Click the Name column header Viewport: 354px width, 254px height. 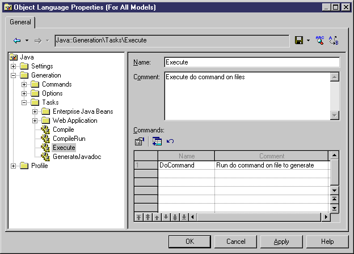point(186,156)
